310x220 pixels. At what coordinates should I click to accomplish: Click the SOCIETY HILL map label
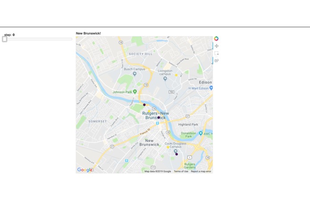141,54
